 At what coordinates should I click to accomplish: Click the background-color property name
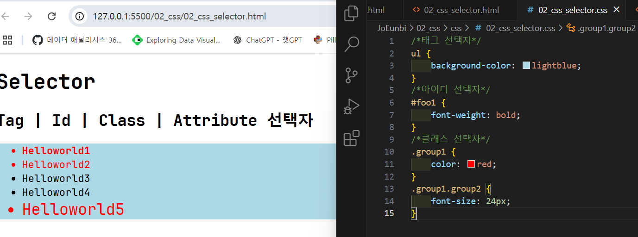[x=471, y=65]
